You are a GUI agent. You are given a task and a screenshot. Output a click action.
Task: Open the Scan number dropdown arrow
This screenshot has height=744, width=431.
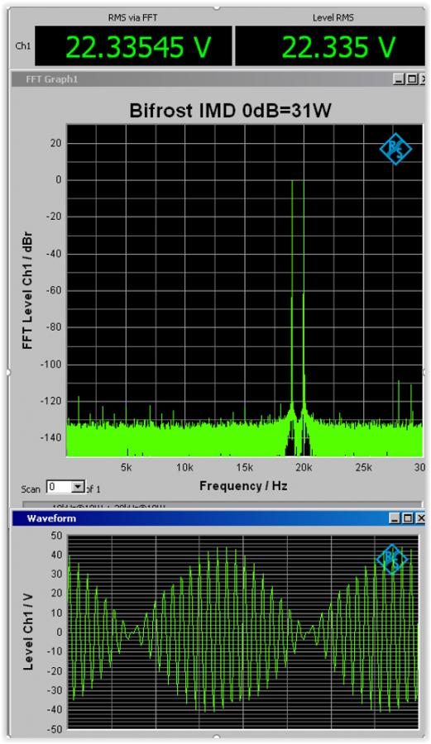pyautogui.click(x=78, y=487)
